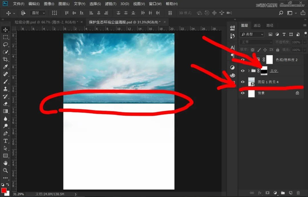Switch to the 通道 tab
308x197 pixels.
point(257,25)
